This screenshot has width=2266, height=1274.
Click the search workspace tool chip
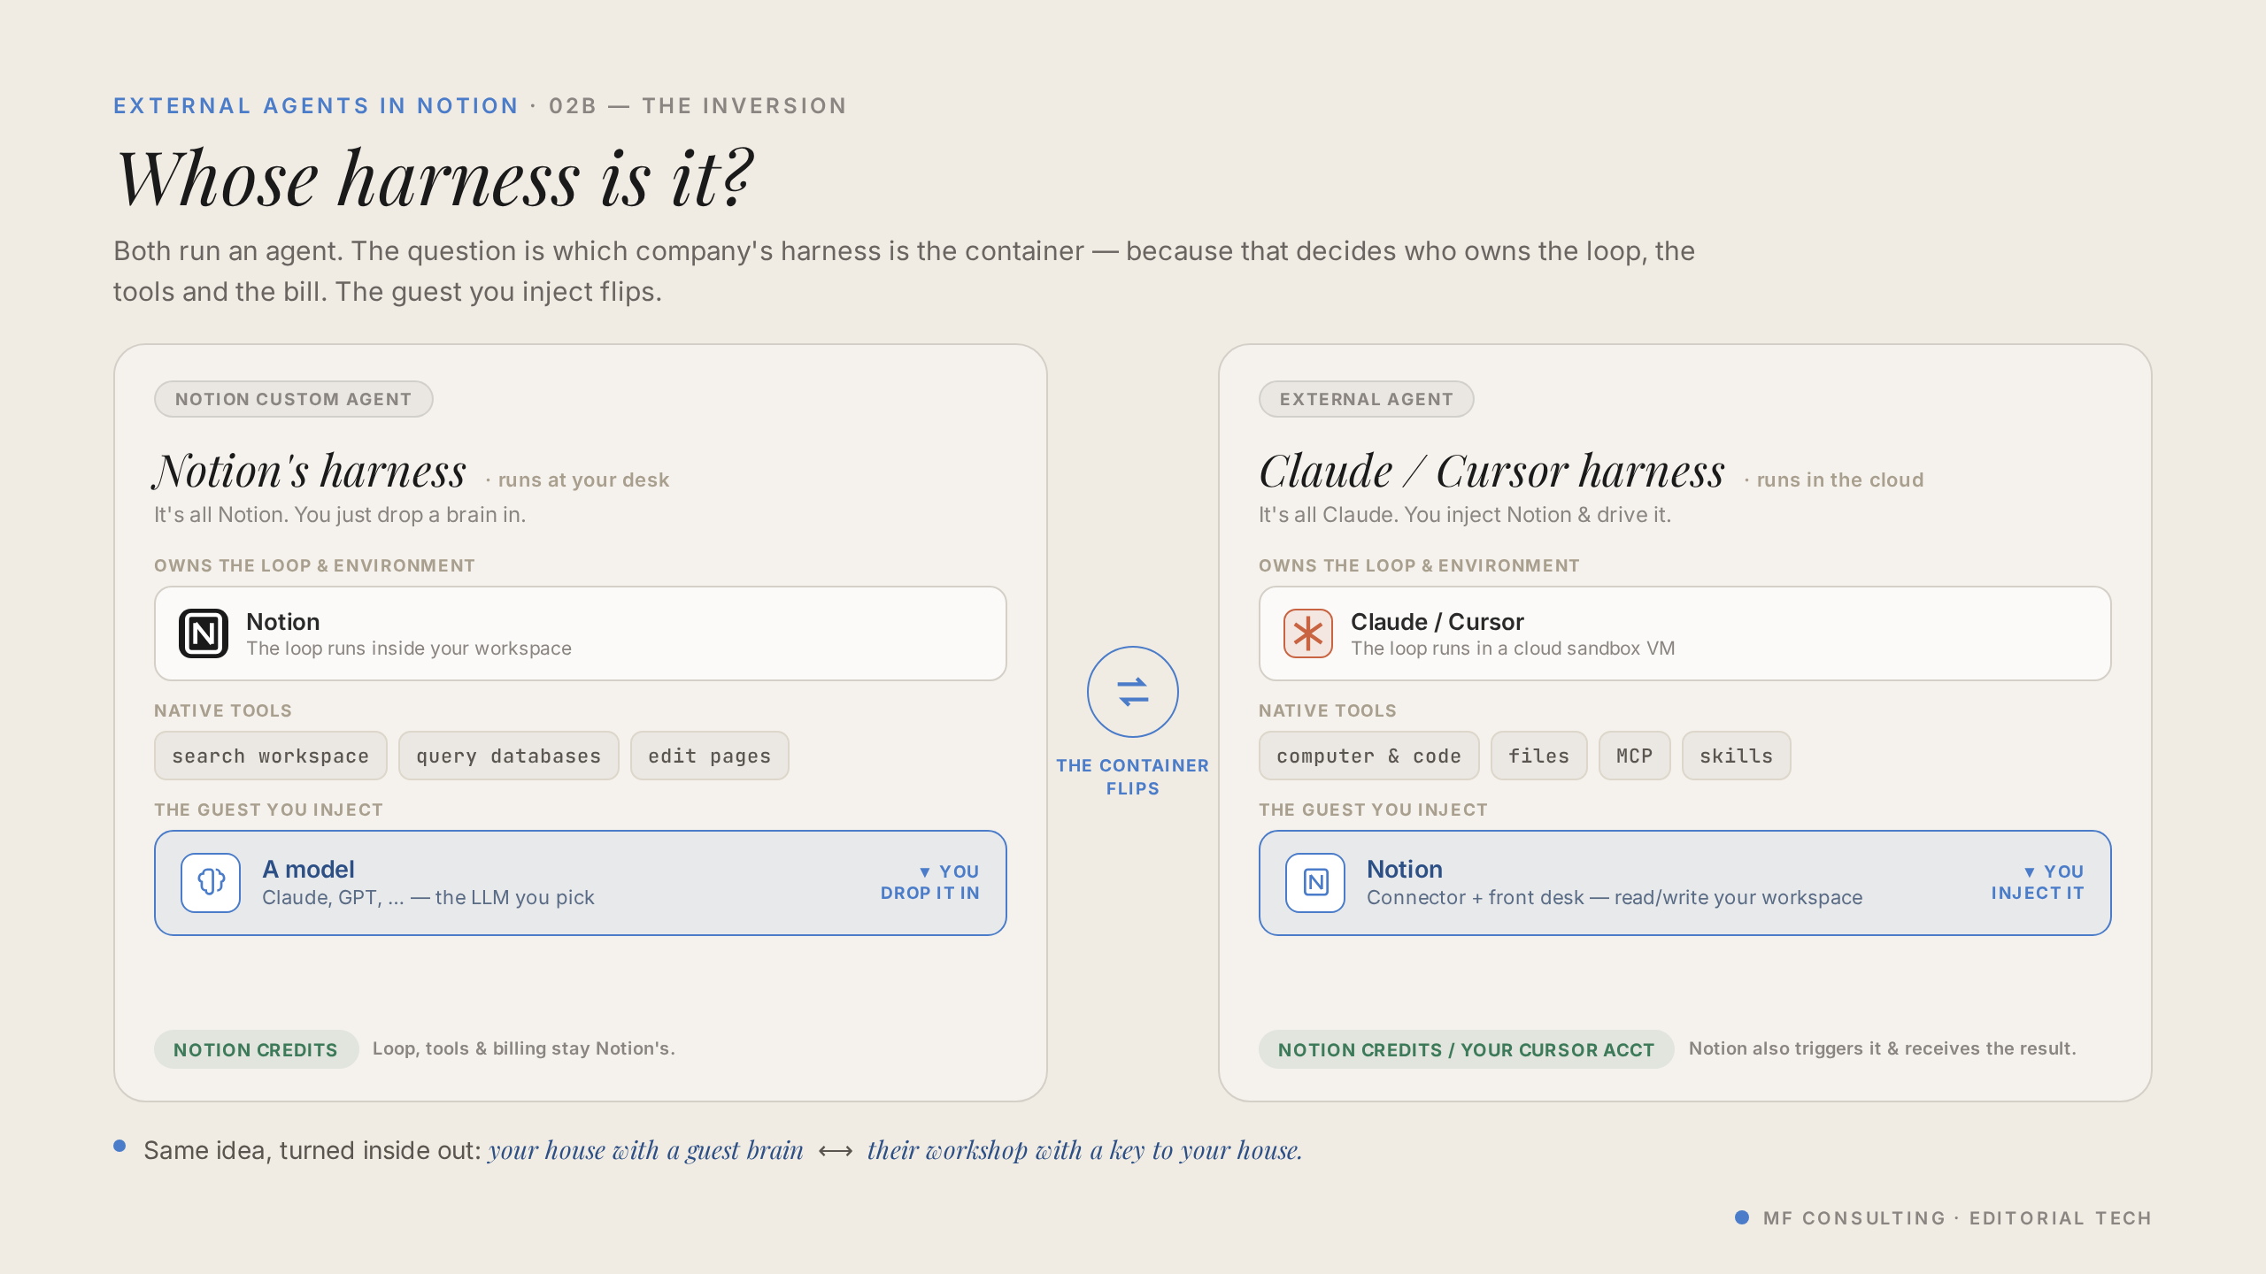[x=271, y=756]
